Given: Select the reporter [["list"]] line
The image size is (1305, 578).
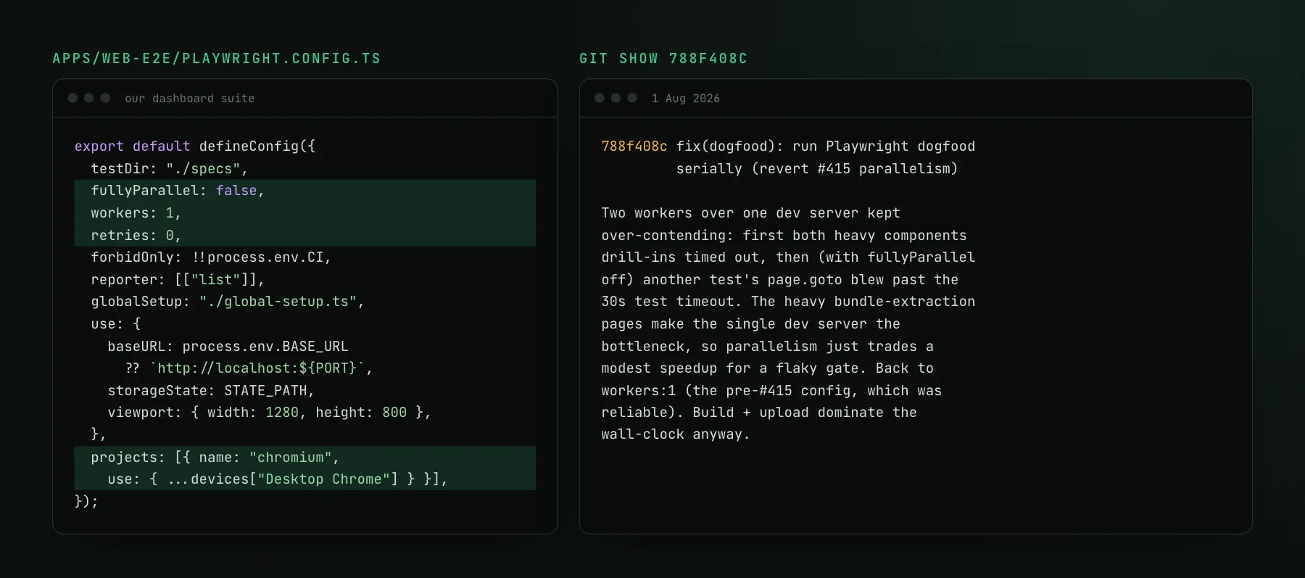Looking at the screenshot, I should click(178, 280).
